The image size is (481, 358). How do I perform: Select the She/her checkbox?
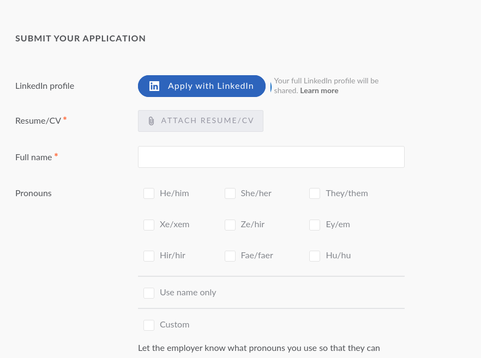[x=230, y=193]
